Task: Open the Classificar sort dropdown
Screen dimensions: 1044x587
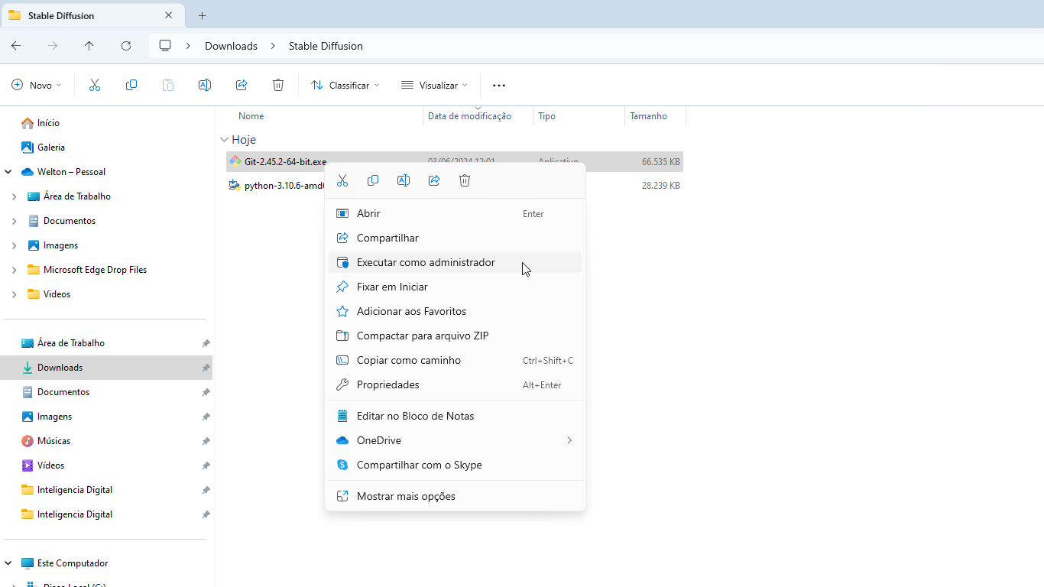Action: (x=345, y=86)
